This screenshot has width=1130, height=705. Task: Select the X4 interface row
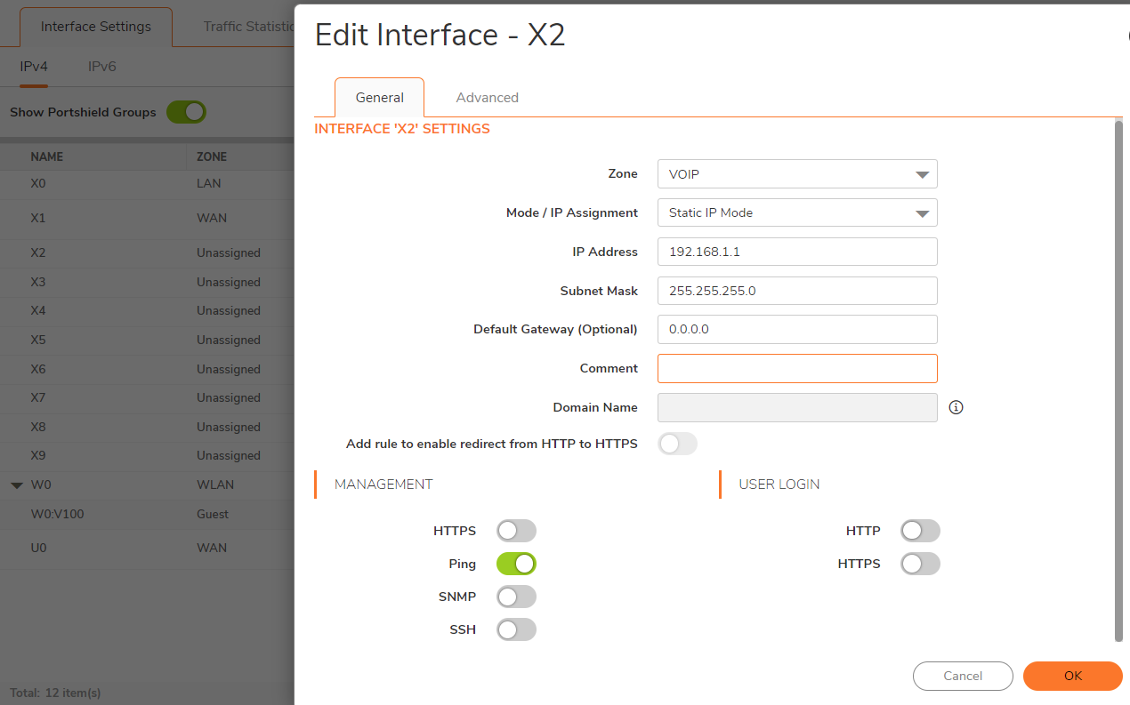[147, 311]
